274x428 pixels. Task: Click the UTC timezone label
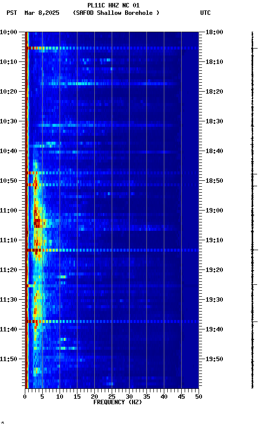pos(205,13)
